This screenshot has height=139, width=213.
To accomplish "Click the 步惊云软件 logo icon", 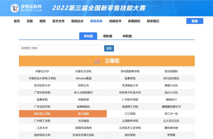I will (15, 8).
